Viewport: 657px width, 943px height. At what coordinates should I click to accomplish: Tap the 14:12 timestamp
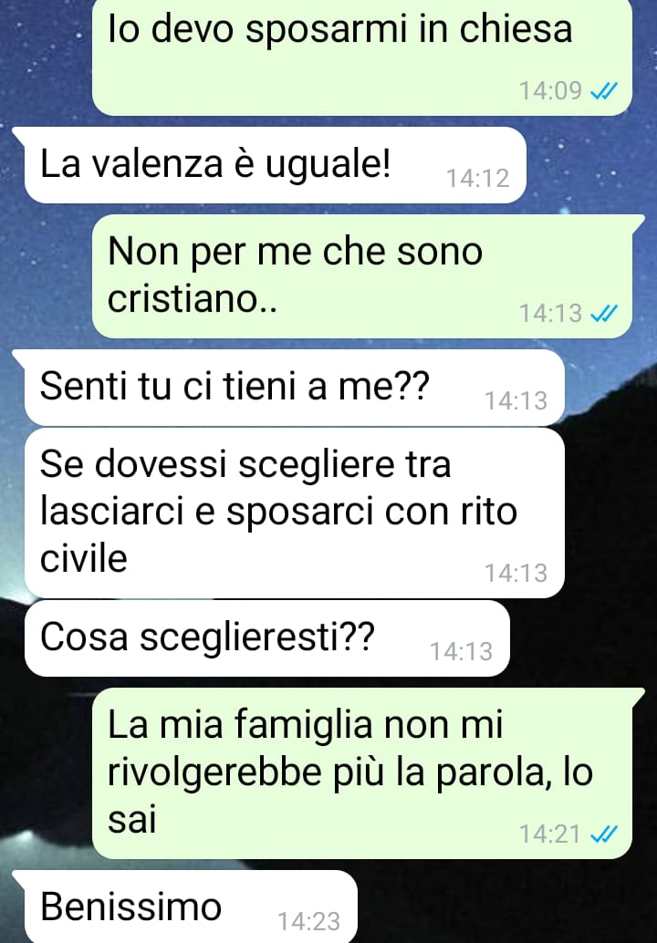coord(478,179)
